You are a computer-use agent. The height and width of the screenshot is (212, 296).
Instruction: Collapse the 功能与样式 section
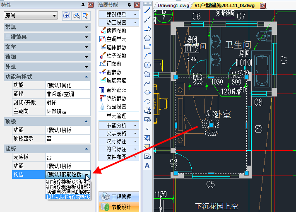pos(47,77)
